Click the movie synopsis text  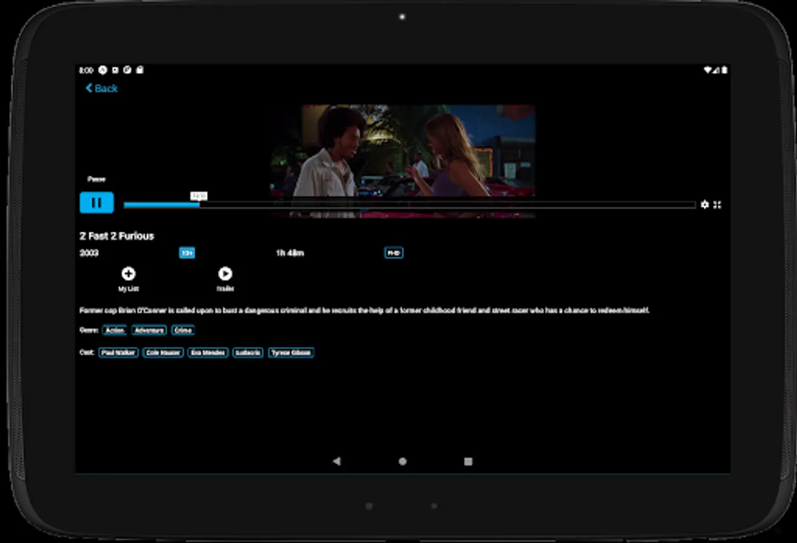point(364,310)
